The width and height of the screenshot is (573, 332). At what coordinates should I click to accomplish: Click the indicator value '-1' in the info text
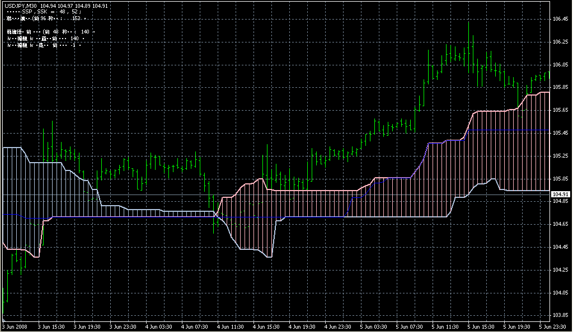(74, 45)
